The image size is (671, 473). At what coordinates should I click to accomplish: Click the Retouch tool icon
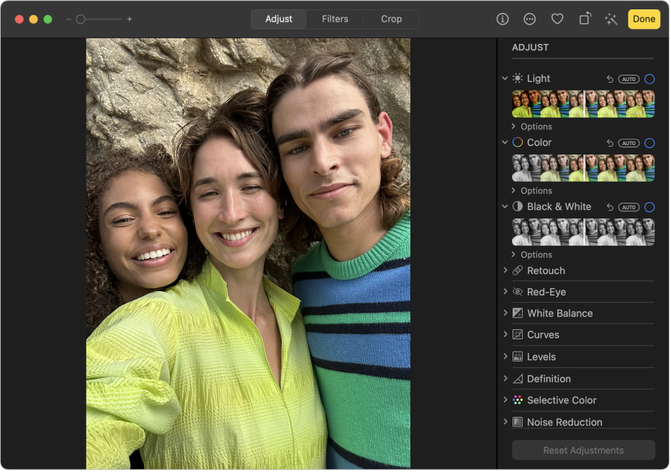coord(517,270)
